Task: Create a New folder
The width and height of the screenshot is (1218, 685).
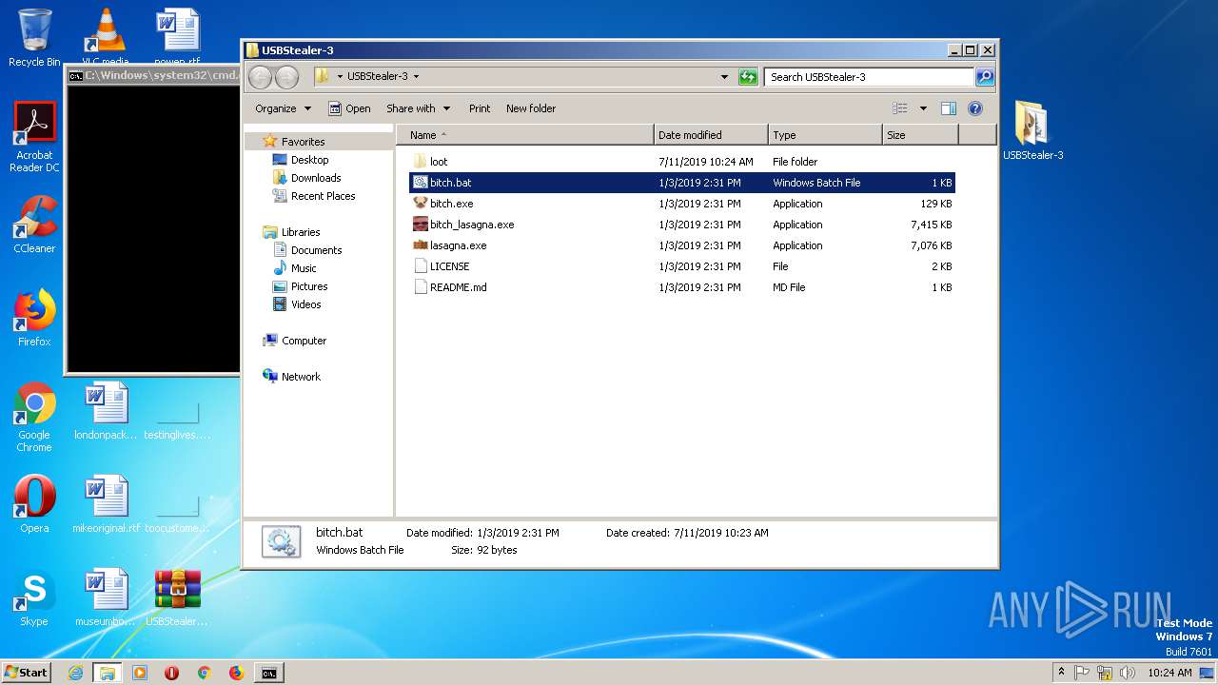Action: pos(531,108)
